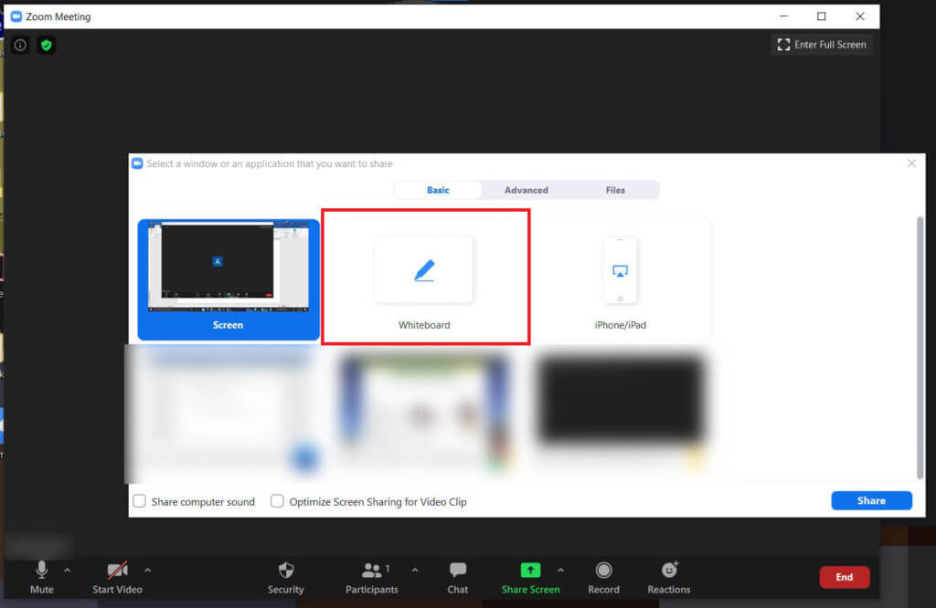936x608 pixels.
Task: Enter Full Screen mode
Action: tap(822, 45)
